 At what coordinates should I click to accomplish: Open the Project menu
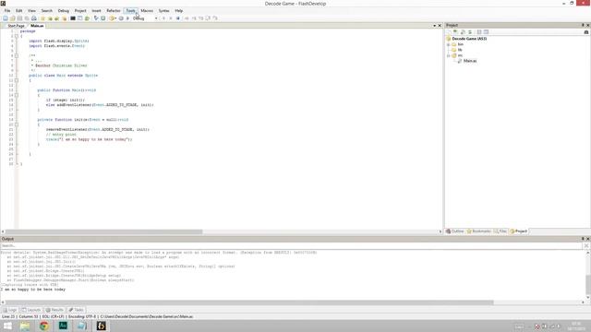80,10
